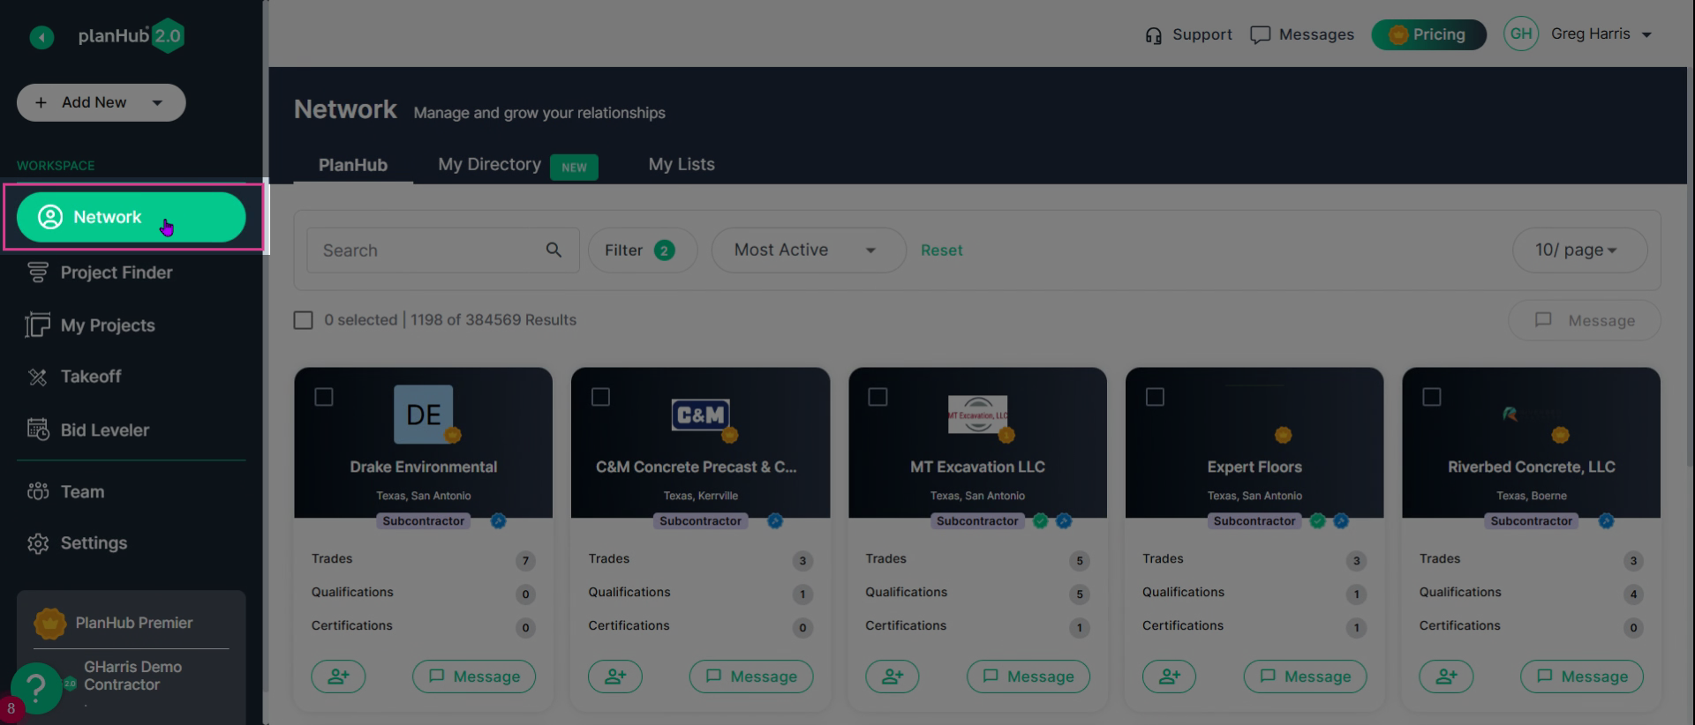Click the Pricing button
This screenshot has width=1695, height=725.
coord(1428,34)
